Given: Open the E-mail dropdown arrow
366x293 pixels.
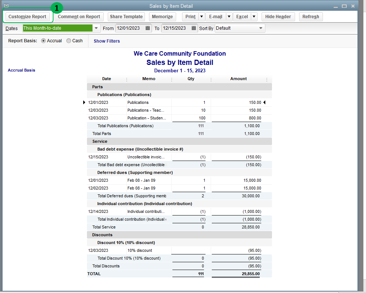Looking at the screenshot, I should click(229, 17).
